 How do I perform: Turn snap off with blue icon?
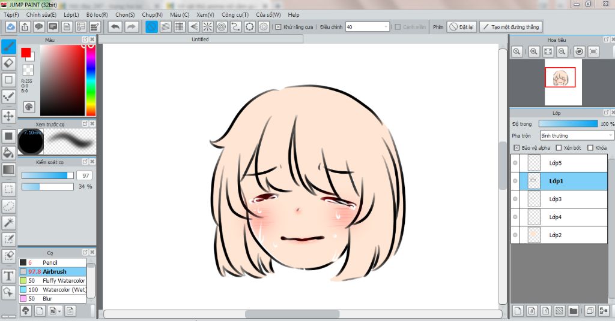(151, 27)
